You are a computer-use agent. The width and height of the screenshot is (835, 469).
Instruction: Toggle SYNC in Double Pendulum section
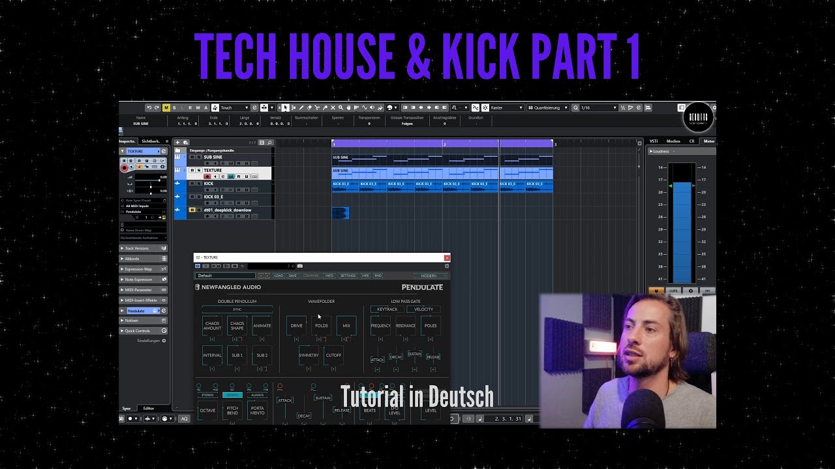237,309
